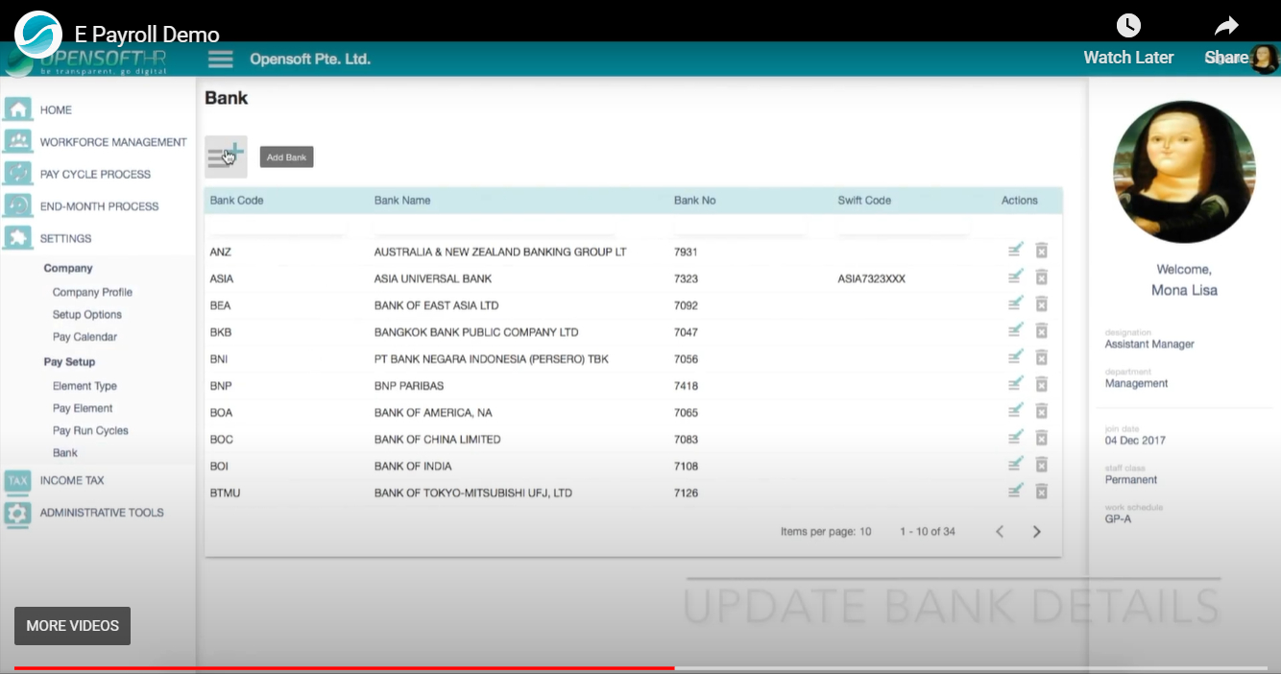
Task: Click the Bank Code filter input field
Action: (x=278, y=228)
